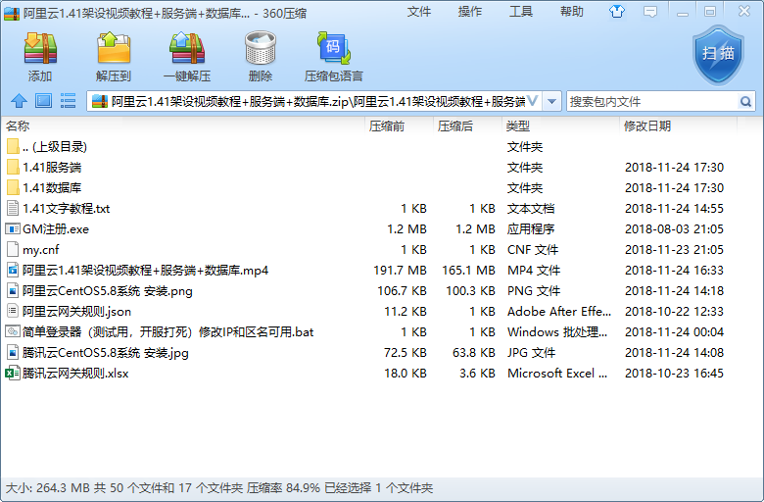Click the 2018-08-03 21:05 date cell
Screen dimensions: 764x502
[674, 229]
